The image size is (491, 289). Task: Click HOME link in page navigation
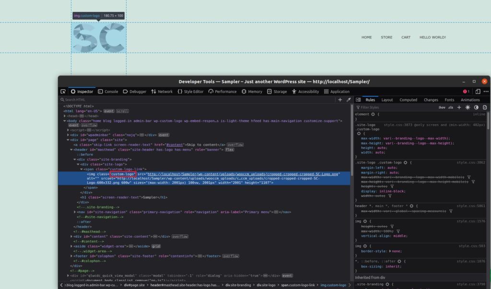[x=367, y=37]
